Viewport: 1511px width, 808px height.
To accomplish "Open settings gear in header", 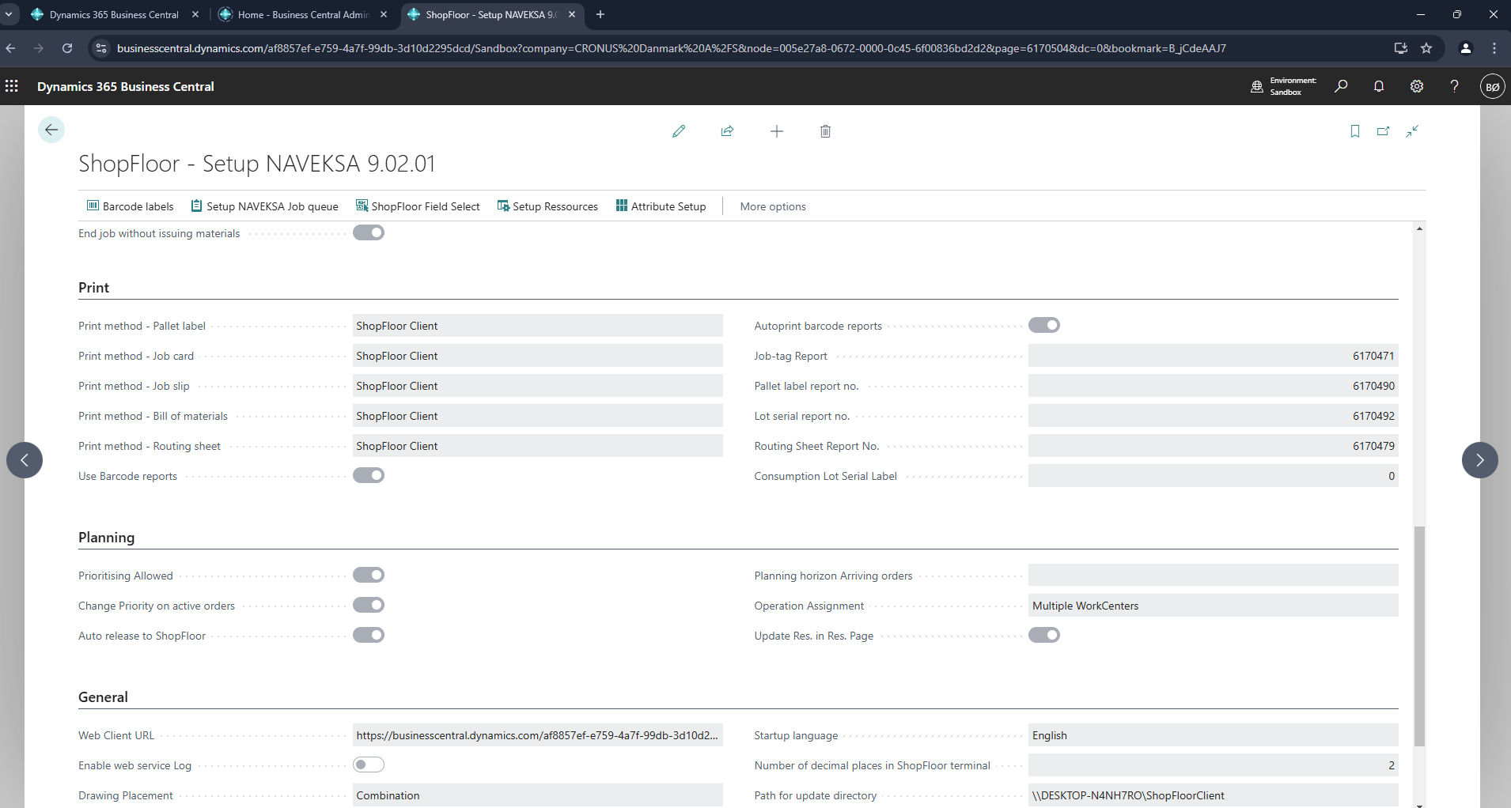I will (x=1417, y=86).
